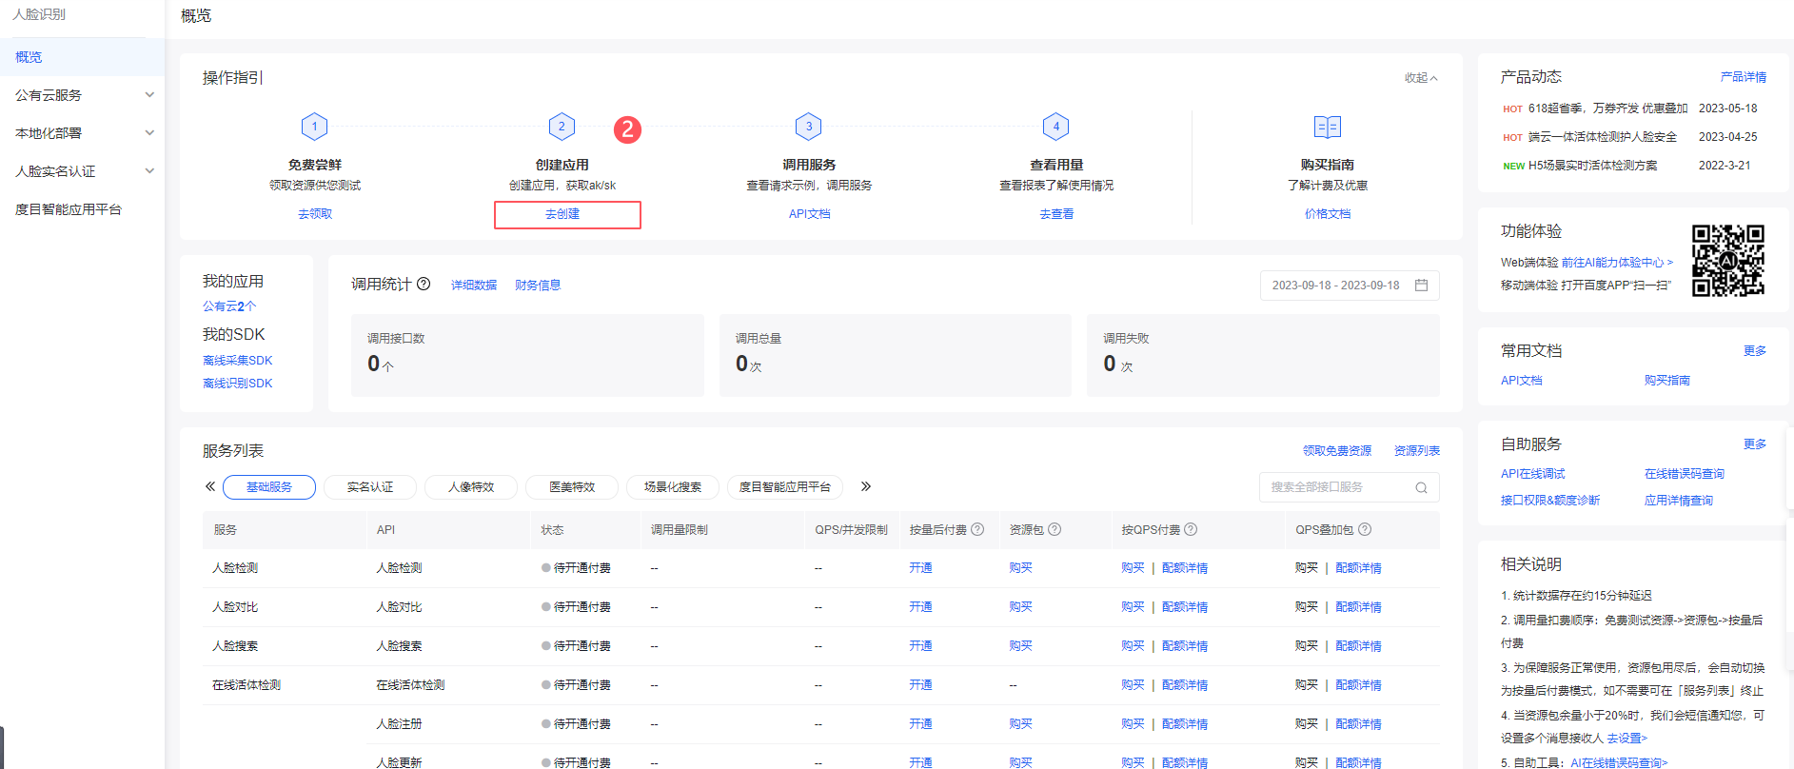Image resolution: width=1794 pixels, height=769 pixels.
Task: Open the calendar icon in date range picker
Action: tap(1421, 286)
